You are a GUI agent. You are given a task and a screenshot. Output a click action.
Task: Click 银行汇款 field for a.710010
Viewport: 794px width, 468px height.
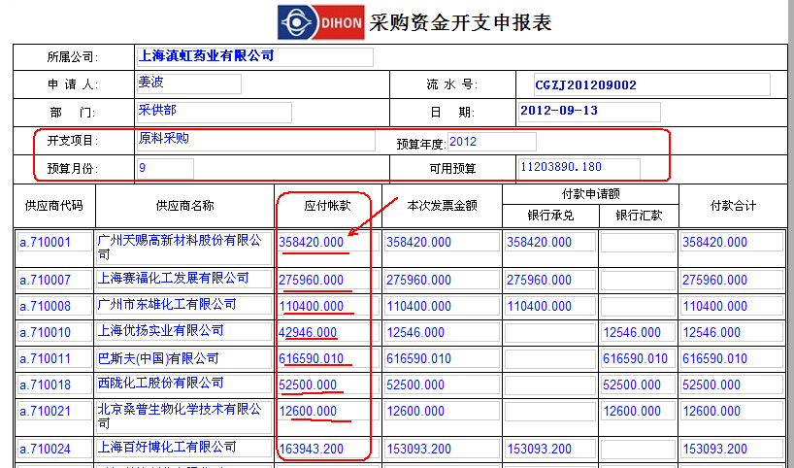point(638,333)
